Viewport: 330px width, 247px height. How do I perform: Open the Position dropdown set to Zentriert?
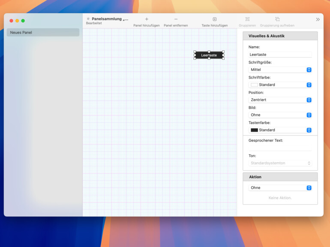[280, 100]
